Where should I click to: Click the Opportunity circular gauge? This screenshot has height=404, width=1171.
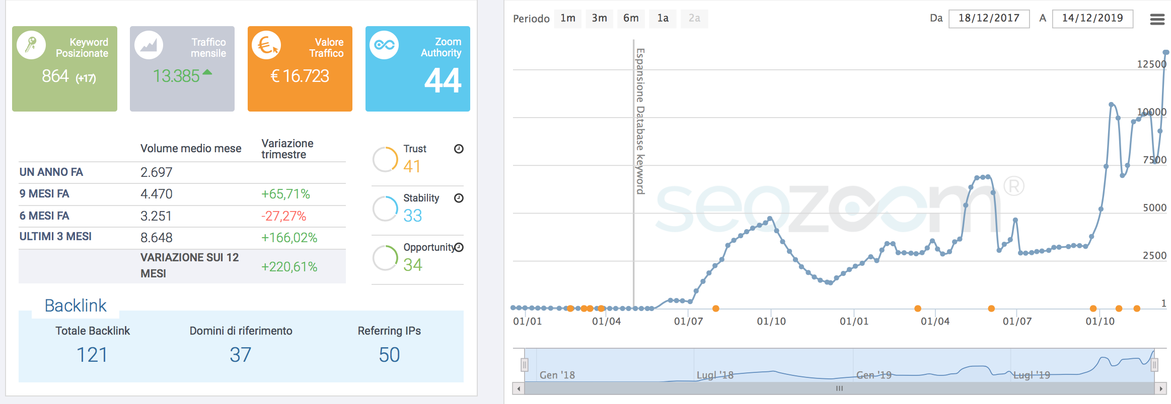[x=385, y=258]
